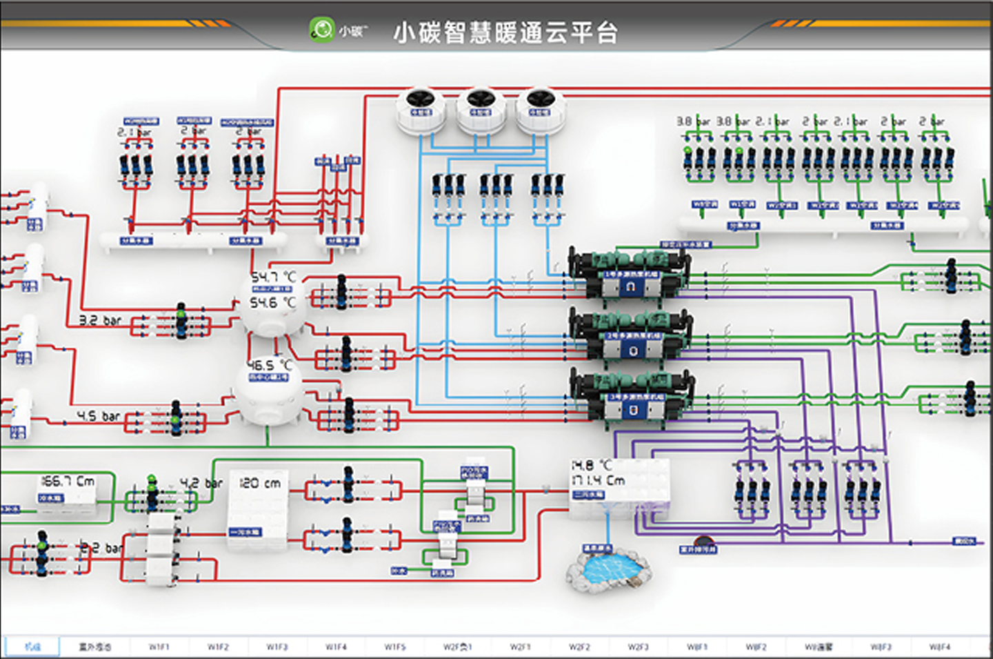Click the leftmost cooling tower icon
993x659 pixels.
[421, 110]
